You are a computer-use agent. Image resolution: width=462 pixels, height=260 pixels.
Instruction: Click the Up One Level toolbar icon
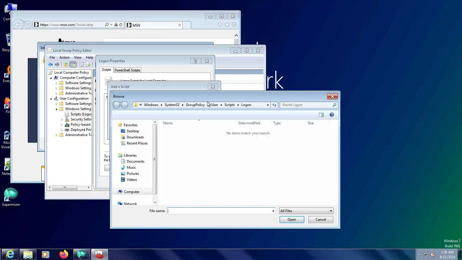coord(66,65)
